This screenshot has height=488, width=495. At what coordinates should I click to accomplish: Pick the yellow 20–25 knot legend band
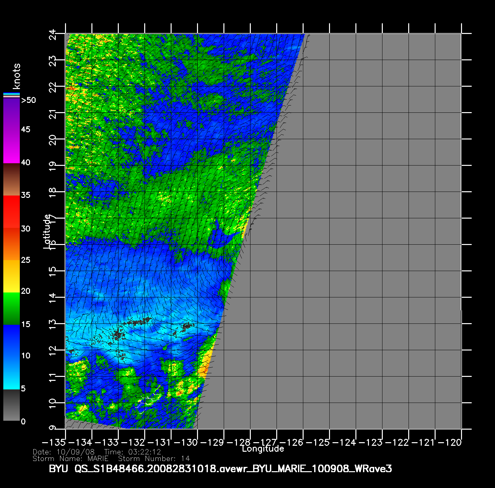12,276
